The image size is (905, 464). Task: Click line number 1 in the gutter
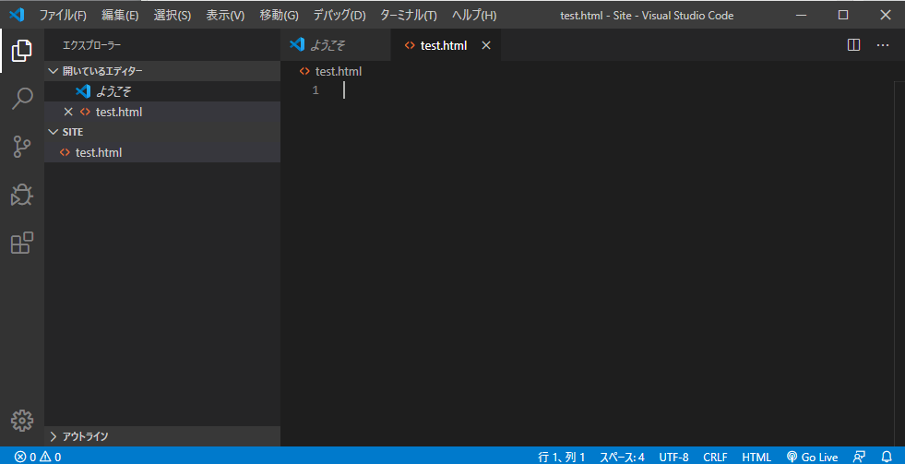pyautogui.click(x=316, y=90)
